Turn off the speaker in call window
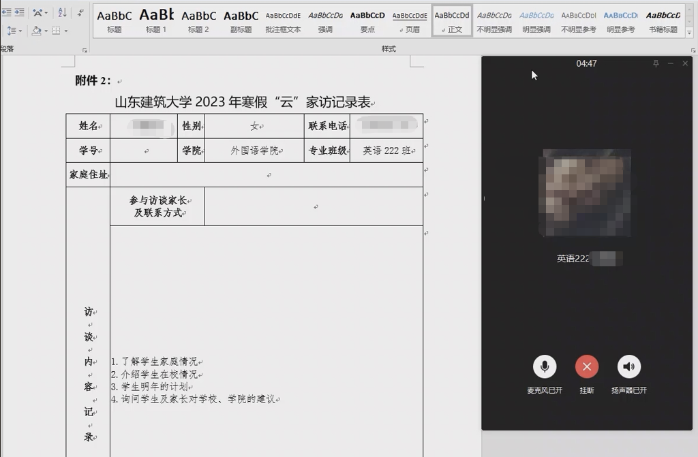Image resolution: width=698 pixels, height=457 pixels. coord(628,367)
